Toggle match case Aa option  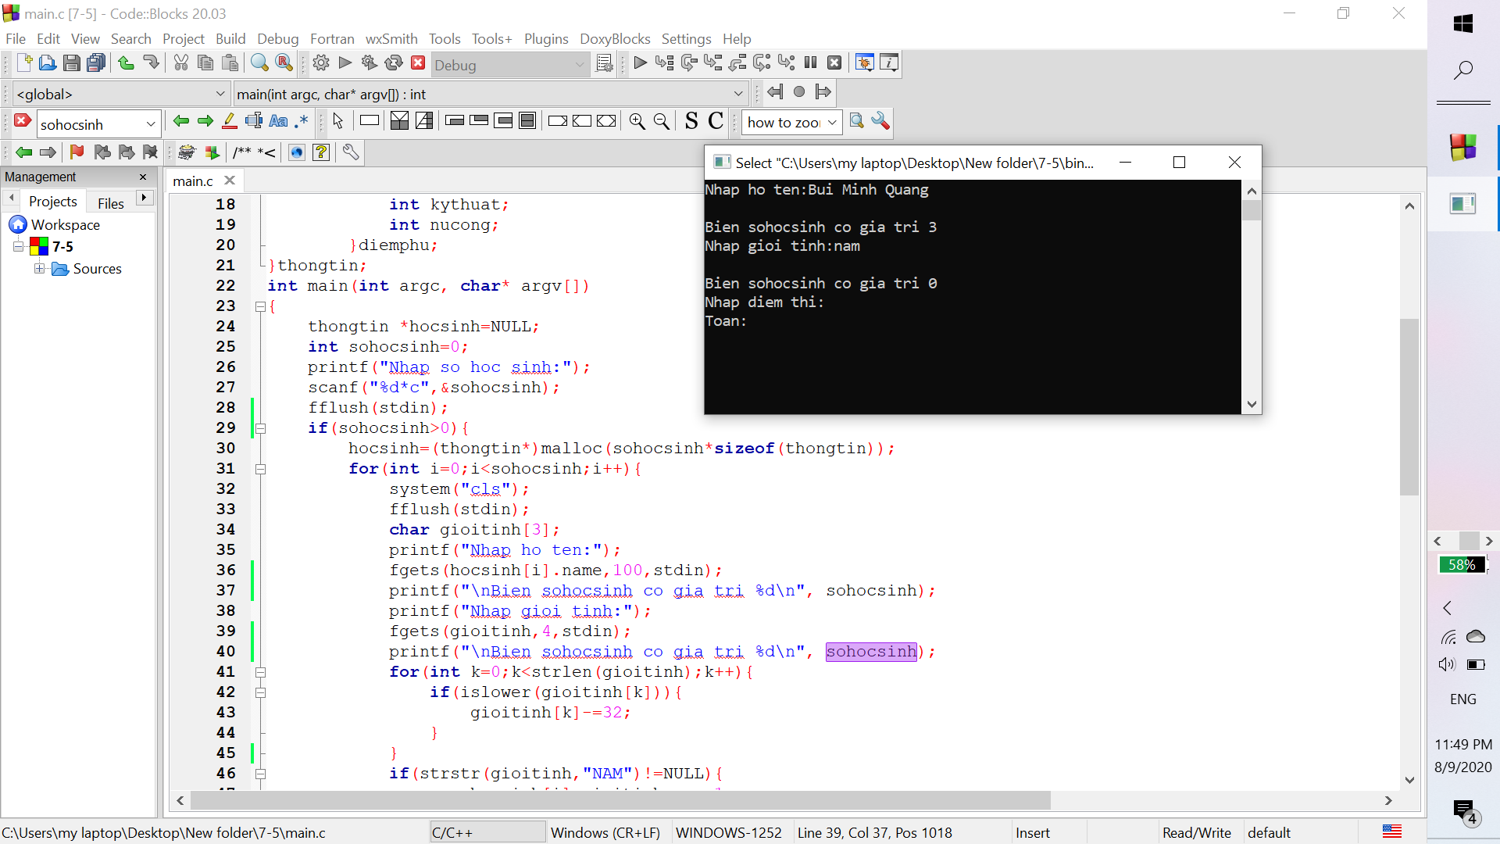tap(278, 121)
